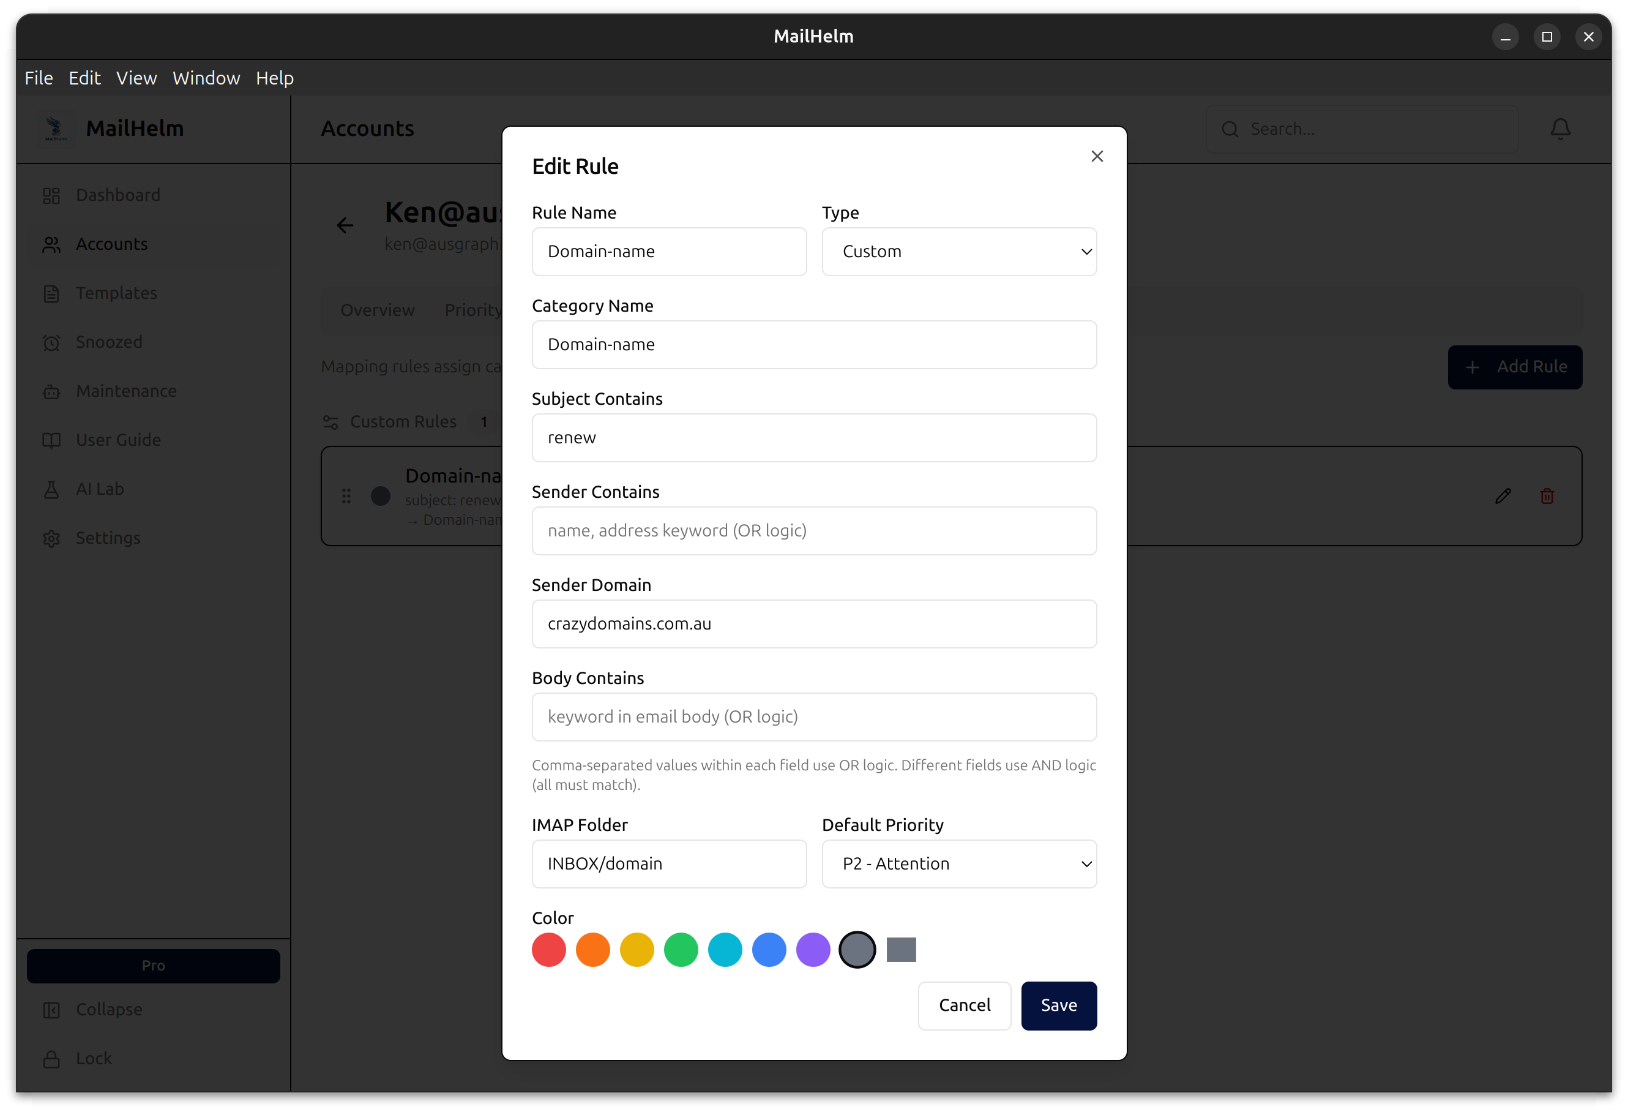Viewport: 1628px width, 1112px height.
Task: Click the red trash delete rule icon
Action: coord(1547,496)
